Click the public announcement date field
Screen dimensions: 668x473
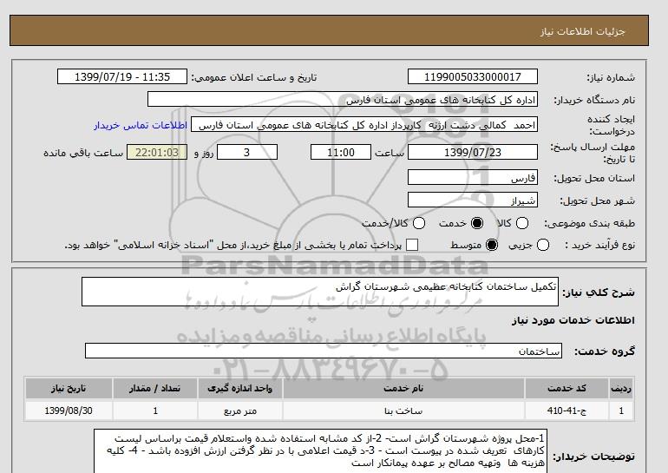coord(122,77)
